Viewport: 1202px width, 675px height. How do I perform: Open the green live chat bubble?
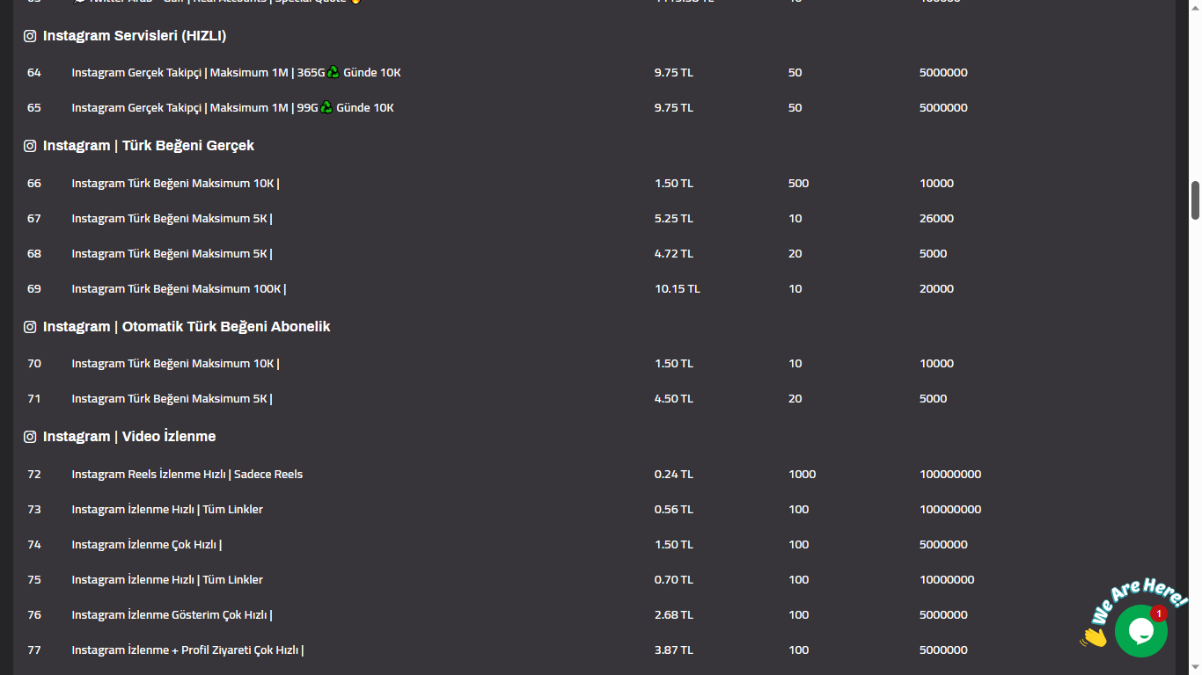[x=1140, y=631]
